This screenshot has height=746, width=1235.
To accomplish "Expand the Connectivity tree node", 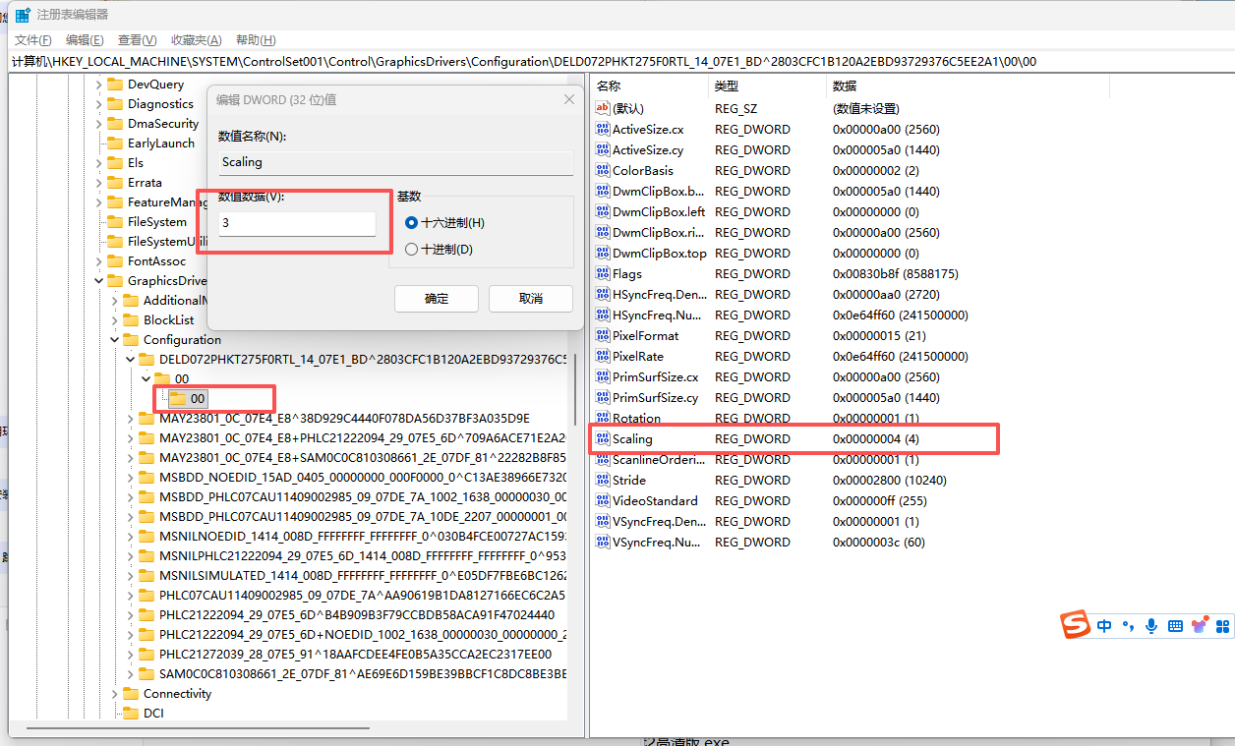I will [x=114, y=694].
